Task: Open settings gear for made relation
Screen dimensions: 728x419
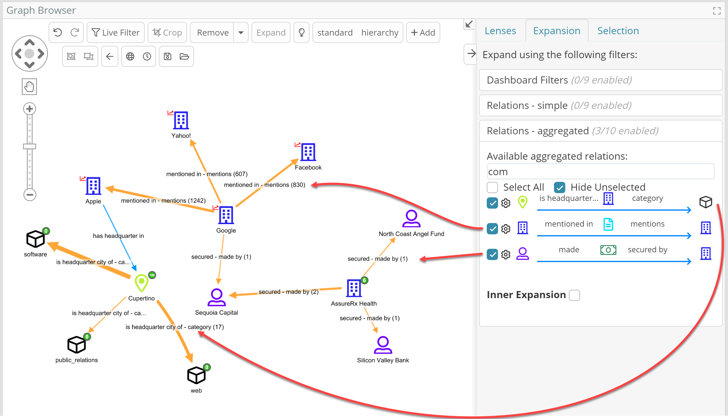Action: coord(506,254)
